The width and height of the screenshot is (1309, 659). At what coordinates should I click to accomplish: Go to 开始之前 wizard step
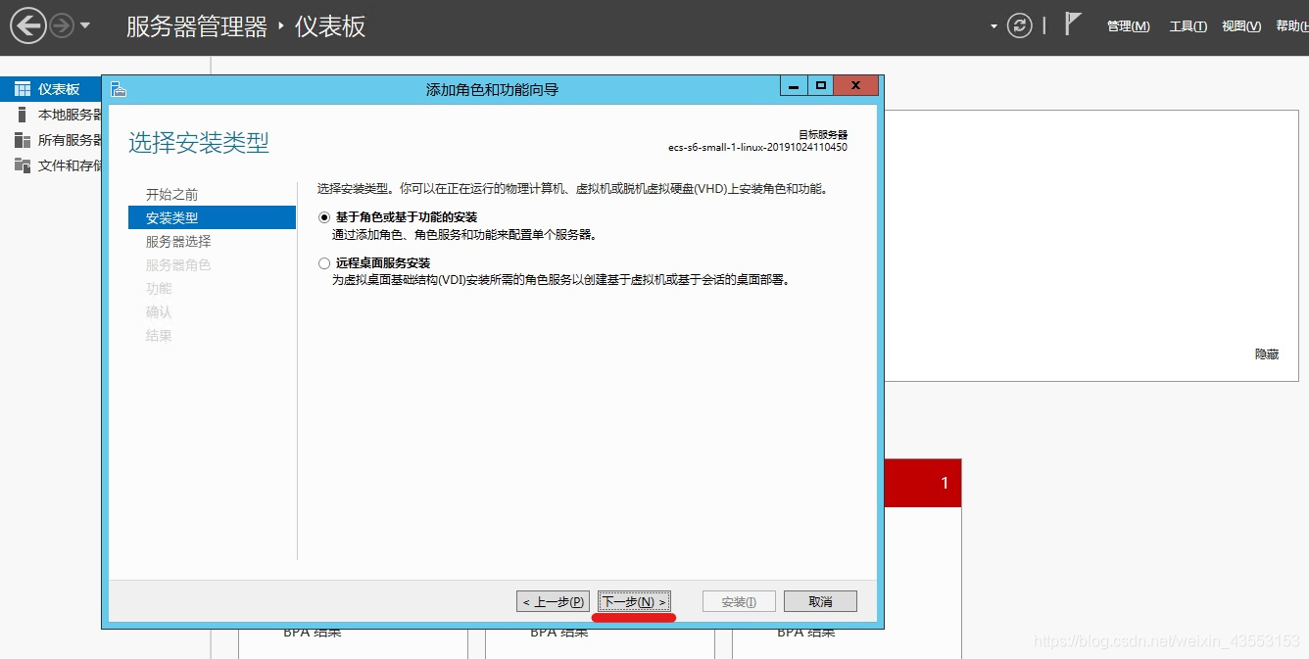pyautogui.click(x=171, y=195)
